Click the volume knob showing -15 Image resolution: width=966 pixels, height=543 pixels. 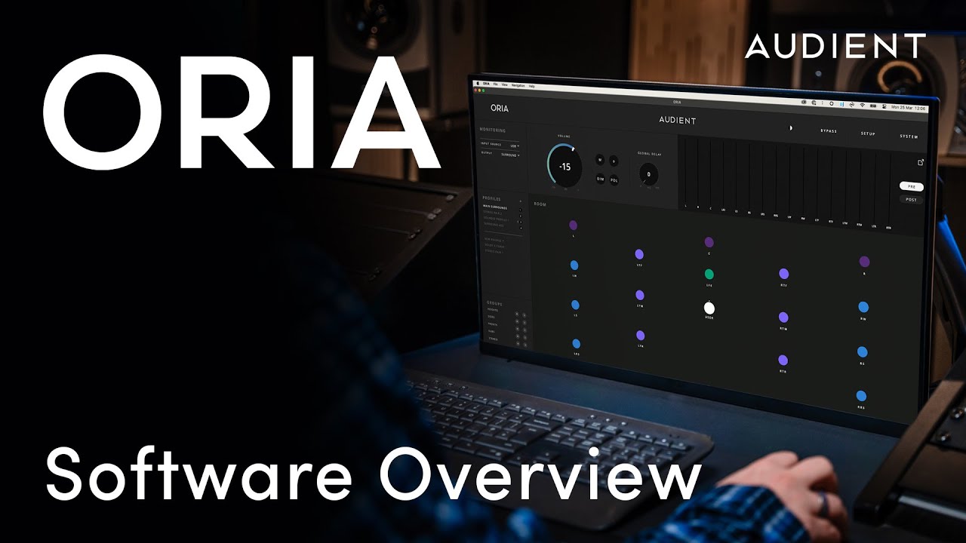[x=565, y=166]
